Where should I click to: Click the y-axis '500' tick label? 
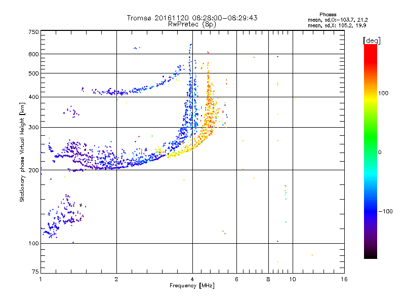coord(33,73)
